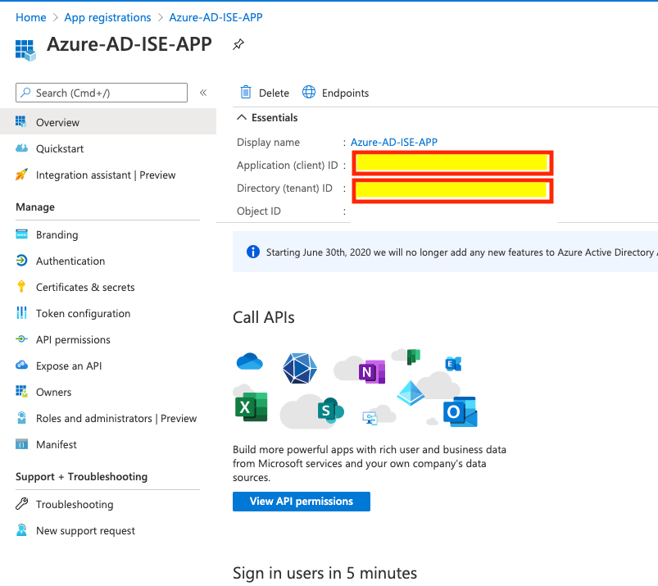Switch to the Overview page
The width and height of the screenshot is (658, 586).
[x=57, y=122]
